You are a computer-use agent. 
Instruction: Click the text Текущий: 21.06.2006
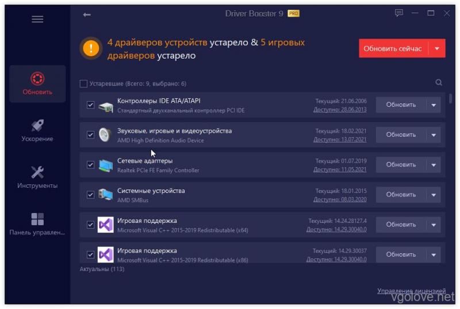[341, 101]
